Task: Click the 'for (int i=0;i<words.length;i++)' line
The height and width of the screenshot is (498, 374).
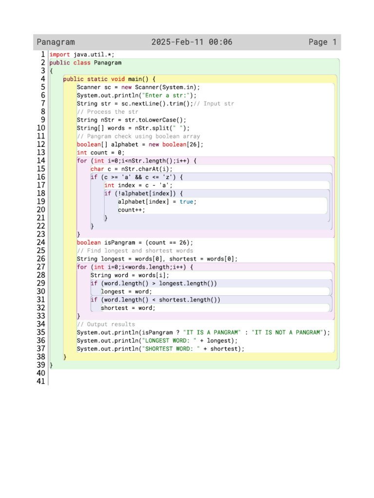Action: point(135,267)
